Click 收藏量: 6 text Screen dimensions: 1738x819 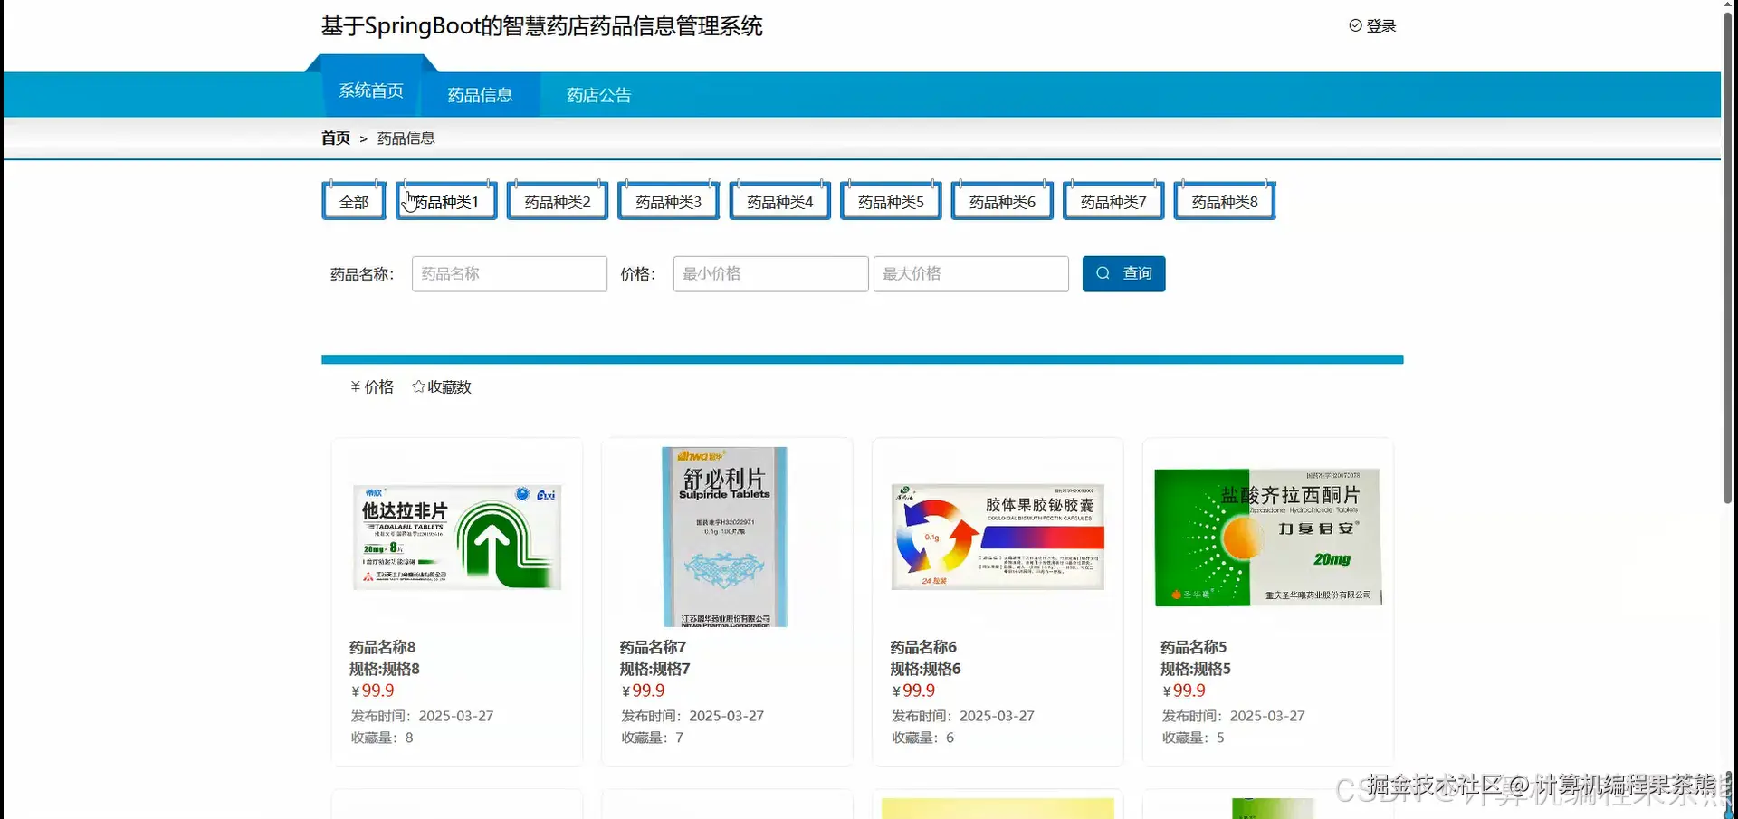point(923,738)
